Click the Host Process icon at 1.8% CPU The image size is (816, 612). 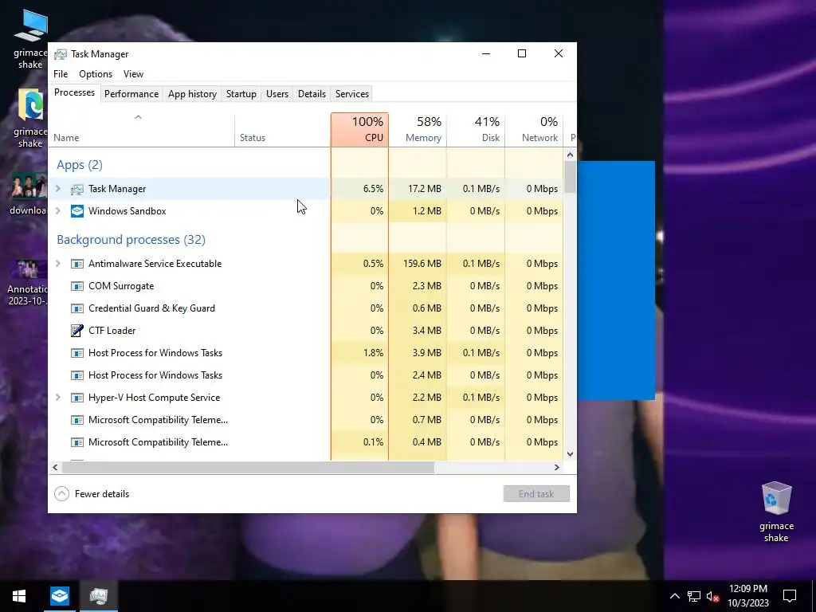[x=77, y=353]
